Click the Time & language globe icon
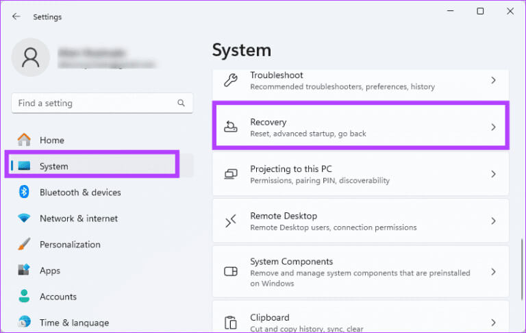The width and height of the screenshot is (526, 333). point(24,322)
